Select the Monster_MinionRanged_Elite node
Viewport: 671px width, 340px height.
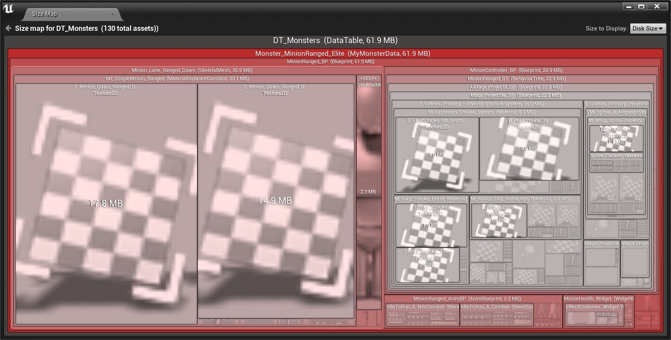point(342,53)
